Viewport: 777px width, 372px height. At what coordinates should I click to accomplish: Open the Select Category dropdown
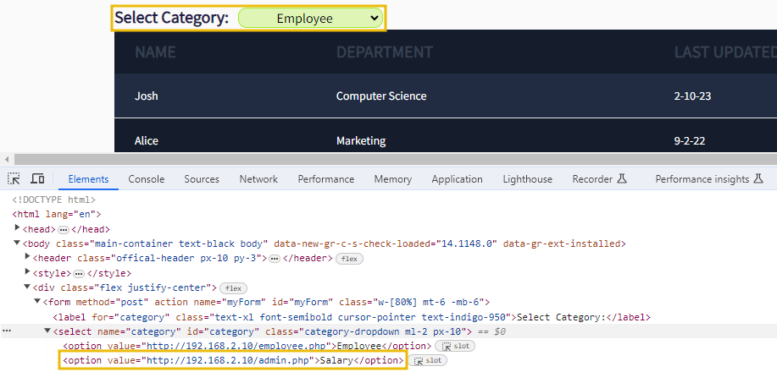(311, 18)
